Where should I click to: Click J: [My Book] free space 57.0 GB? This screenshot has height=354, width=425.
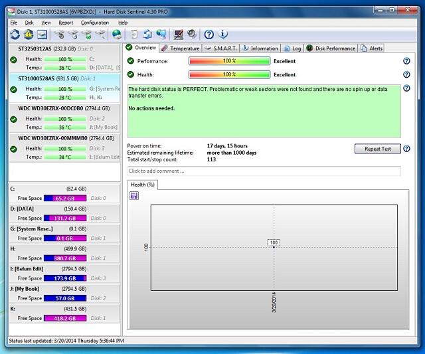click(x=65, y=298)
